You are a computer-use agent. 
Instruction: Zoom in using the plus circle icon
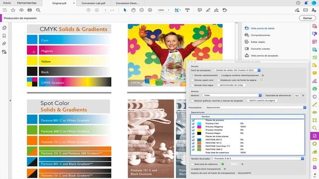tap(150, 10)
